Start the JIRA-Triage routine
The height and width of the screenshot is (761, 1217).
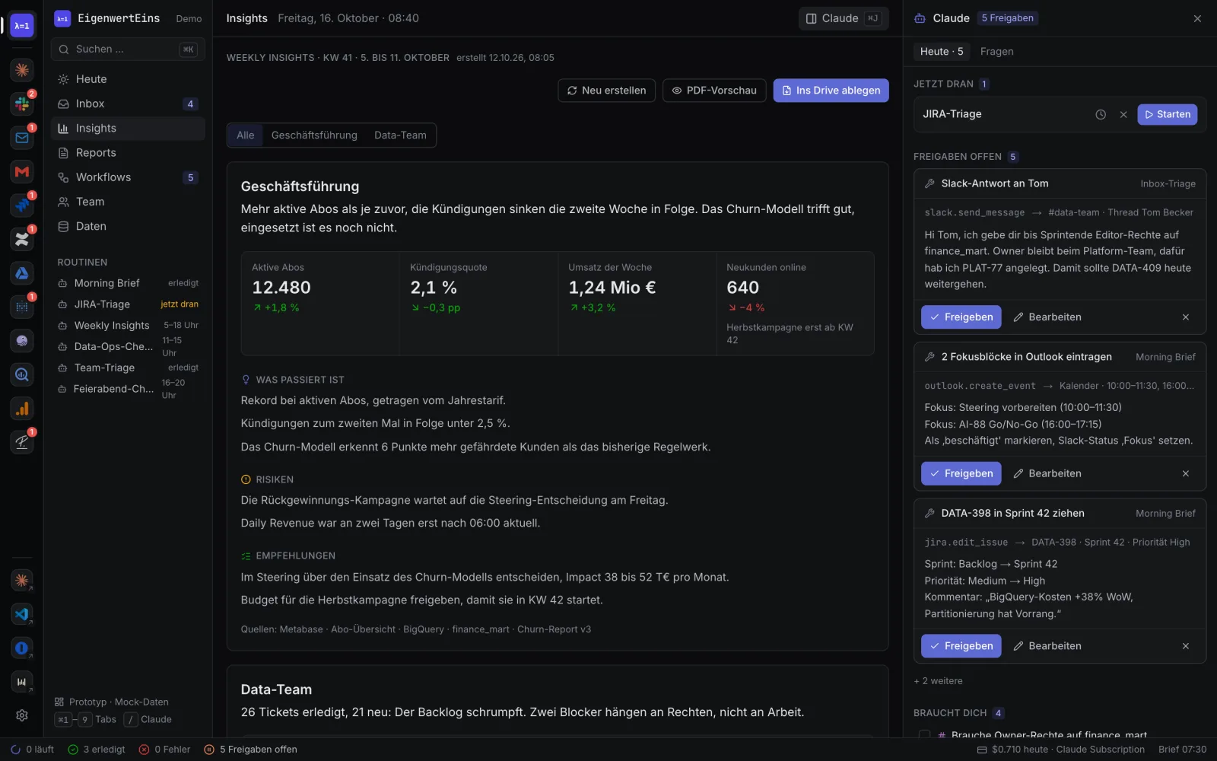[1168, 114]
